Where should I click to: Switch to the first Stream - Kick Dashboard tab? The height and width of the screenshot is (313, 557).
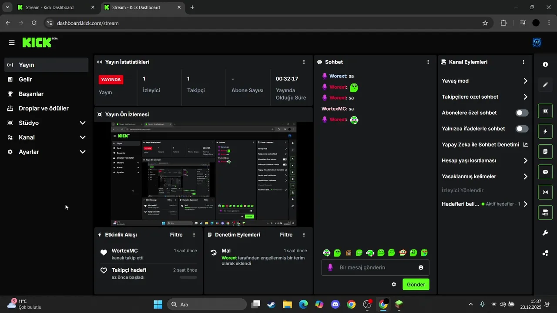(x=56, y=7)
